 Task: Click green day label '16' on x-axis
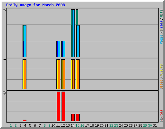tap(82, 125)
